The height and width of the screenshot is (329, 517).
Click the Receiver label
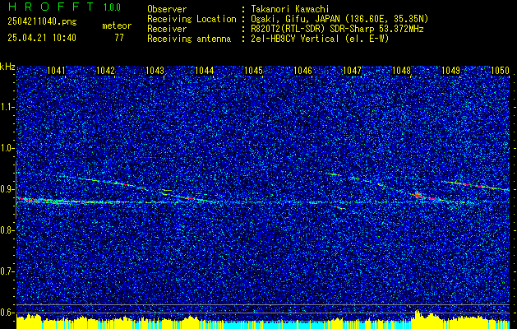[x=167, y=29]
